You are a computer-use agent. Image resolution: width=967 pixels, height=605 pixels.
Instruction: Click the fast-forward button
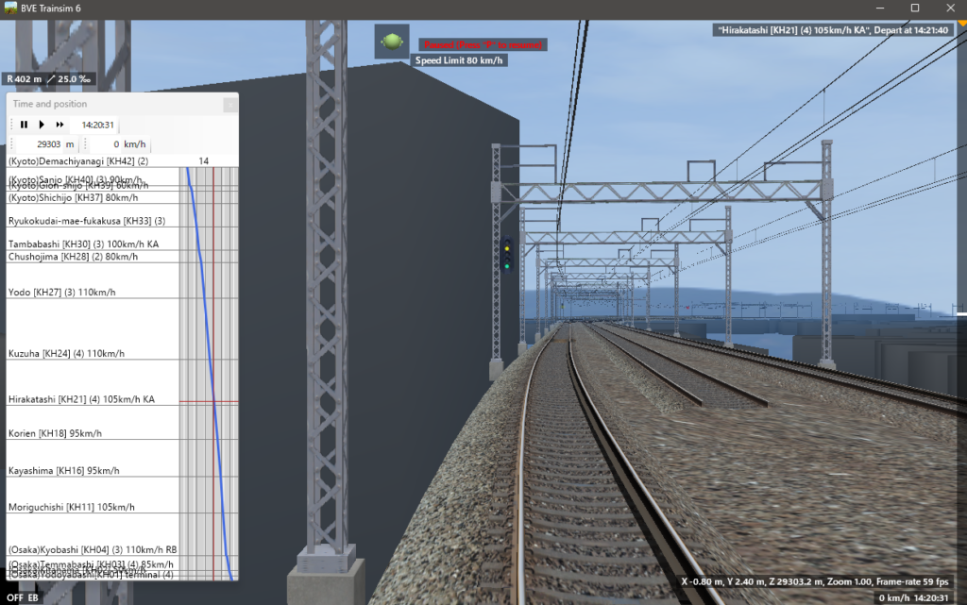(59, 125)
